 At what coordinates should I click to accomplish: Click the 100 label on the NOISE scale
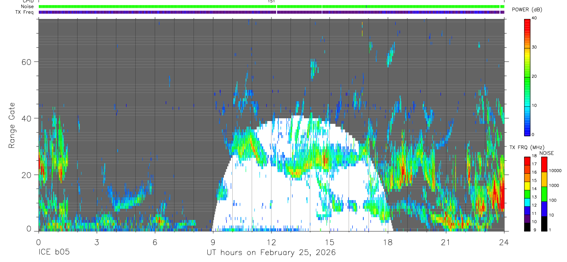click(x=552, y=201)
